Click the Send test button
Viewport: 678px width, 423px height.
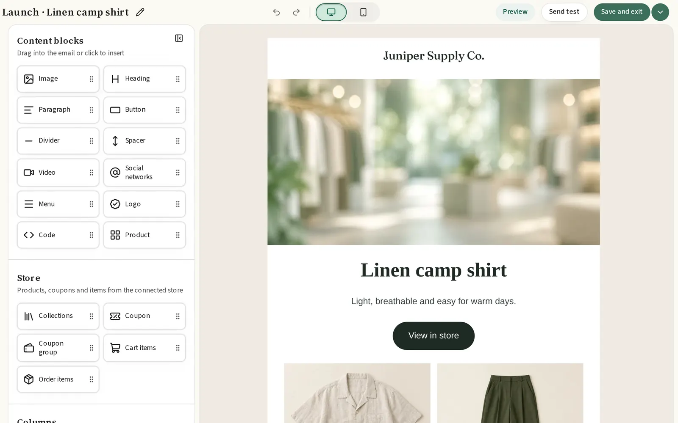(564, 12)
